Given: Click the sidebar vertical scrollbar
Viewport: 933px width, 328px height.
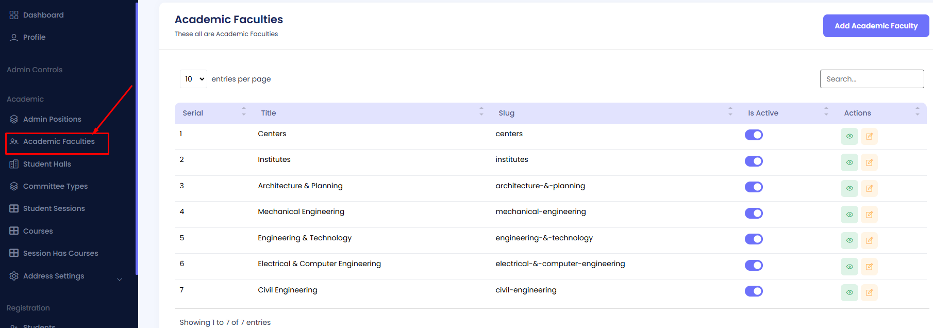Looking at the screenshot, I should click(137, 138).
